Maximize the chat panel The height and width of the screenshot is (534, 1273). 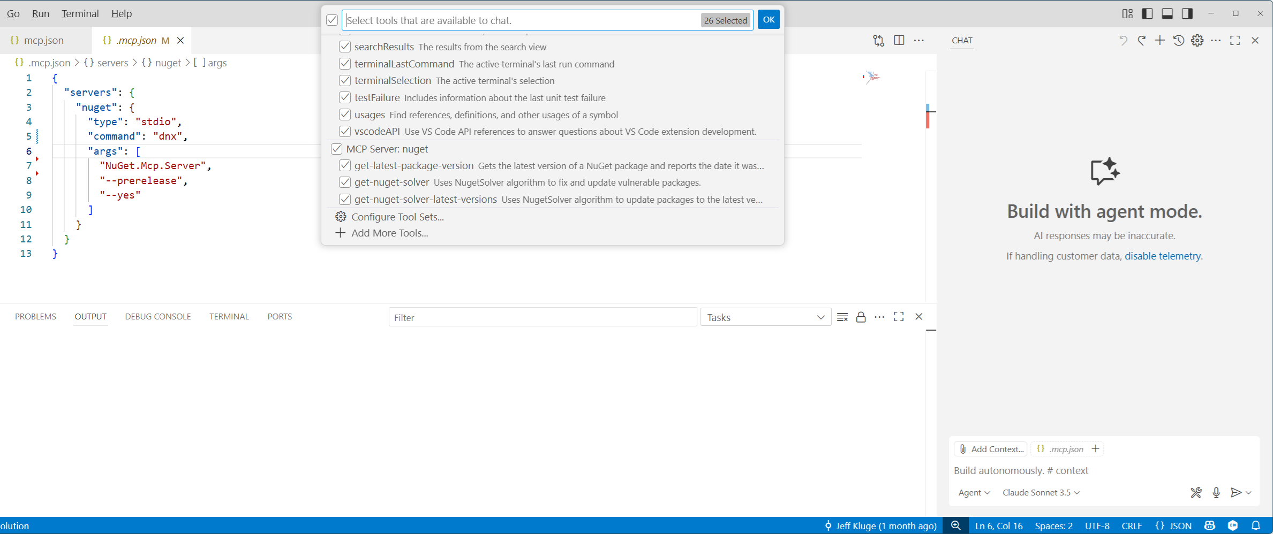click(1235, 40)
